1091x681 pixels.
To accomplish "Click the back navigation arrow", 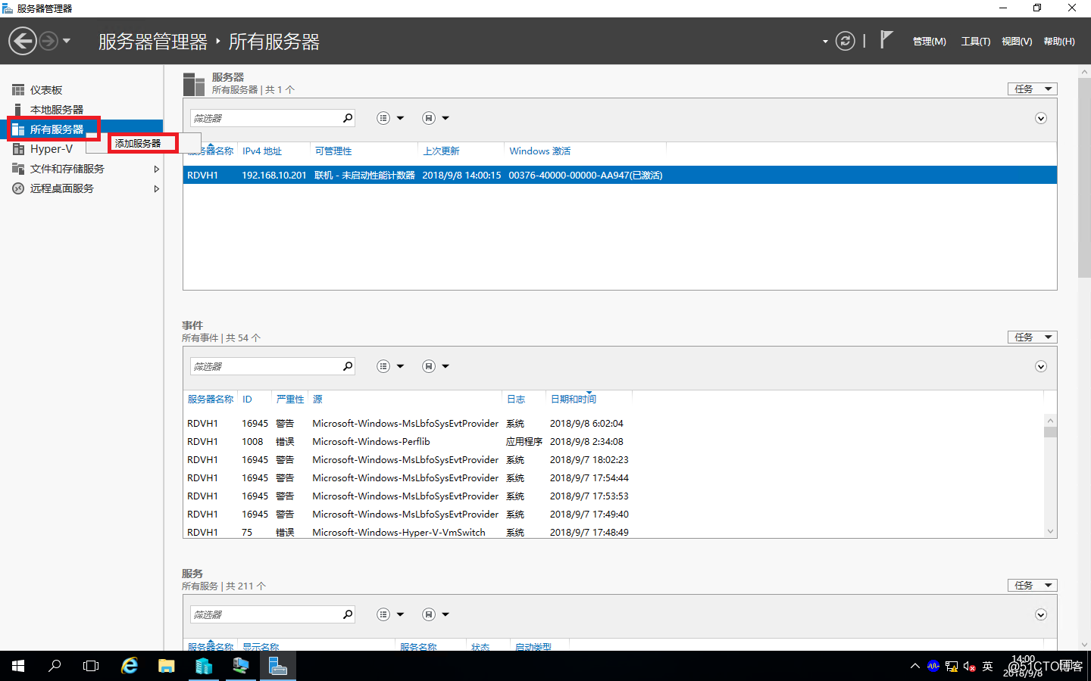I will tap(23, 41).
